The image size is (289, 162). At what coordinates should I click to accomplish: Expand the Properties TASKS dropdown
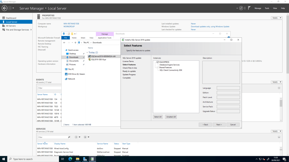277,18
